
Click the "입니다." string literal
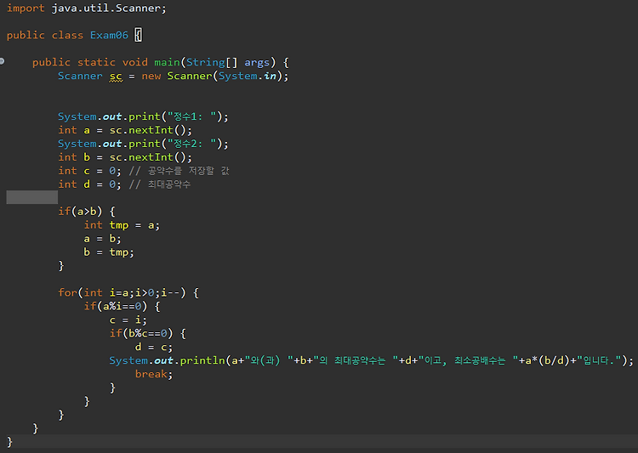tap(600, 360)
